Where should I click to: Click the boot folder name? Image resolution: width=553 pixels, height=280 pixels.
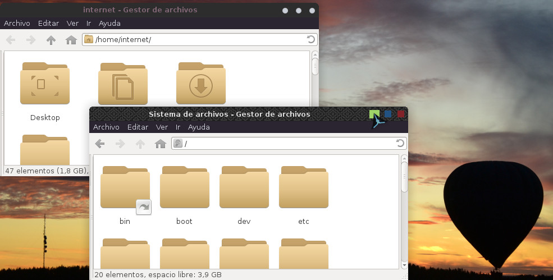pyautogui.click(x=185, y=221)
